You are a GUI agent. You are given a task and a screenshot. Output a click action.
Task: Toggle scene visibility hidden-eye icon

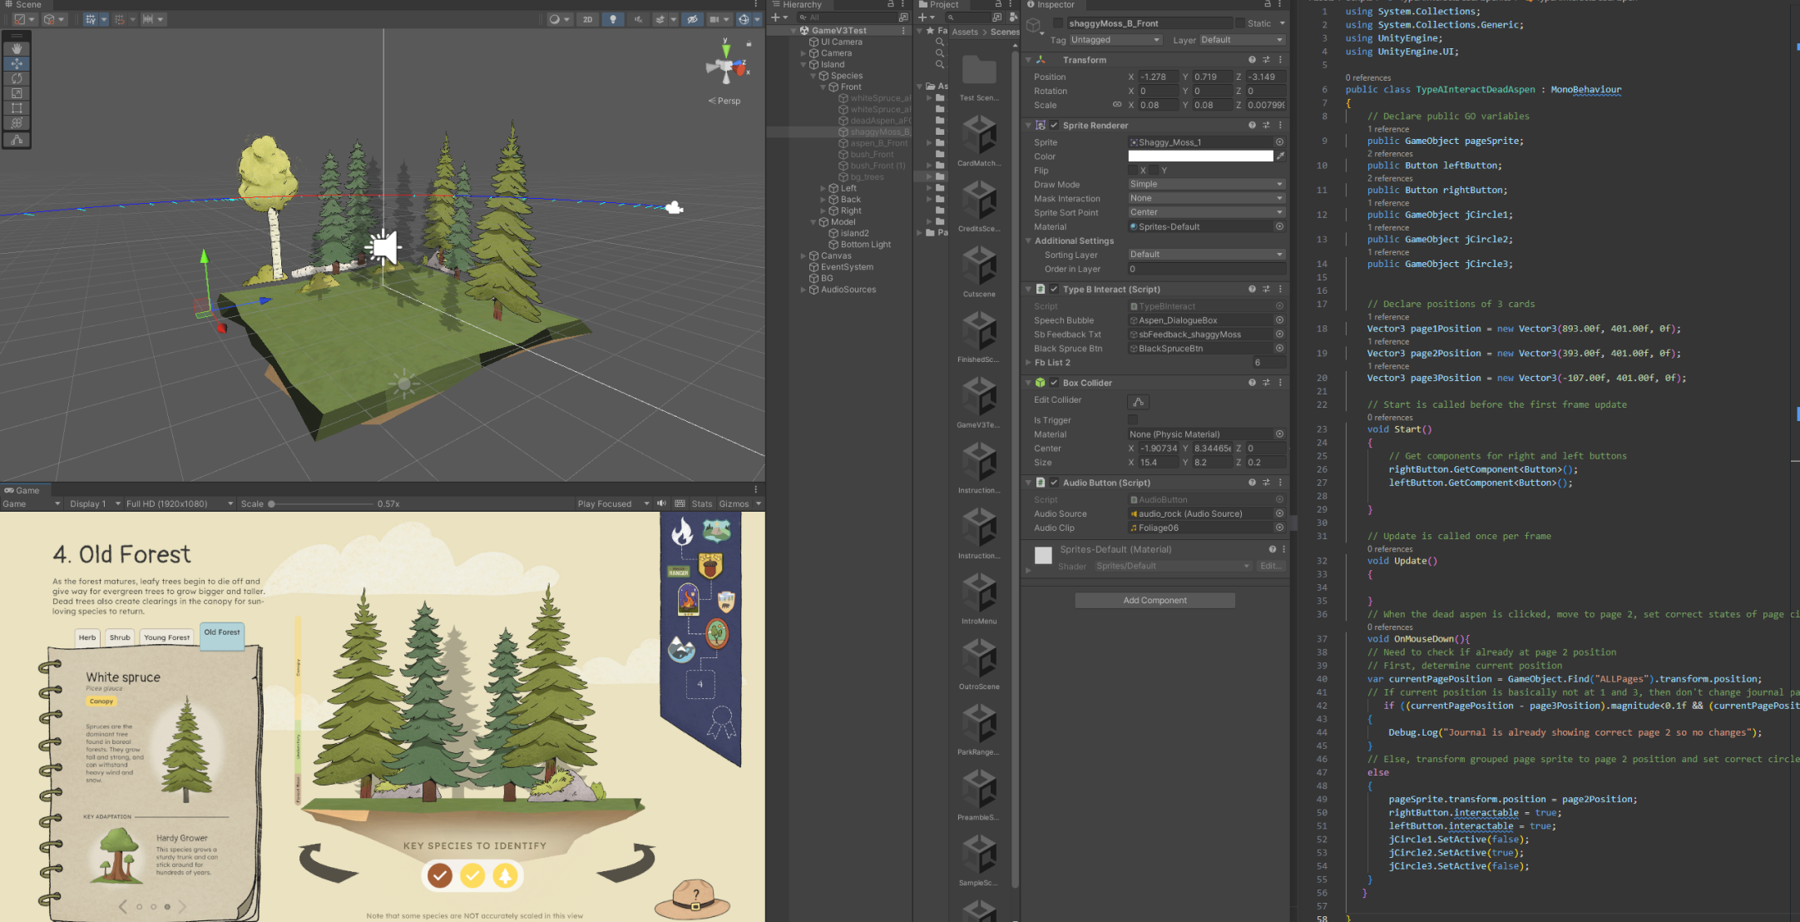[x=692, y=19]
